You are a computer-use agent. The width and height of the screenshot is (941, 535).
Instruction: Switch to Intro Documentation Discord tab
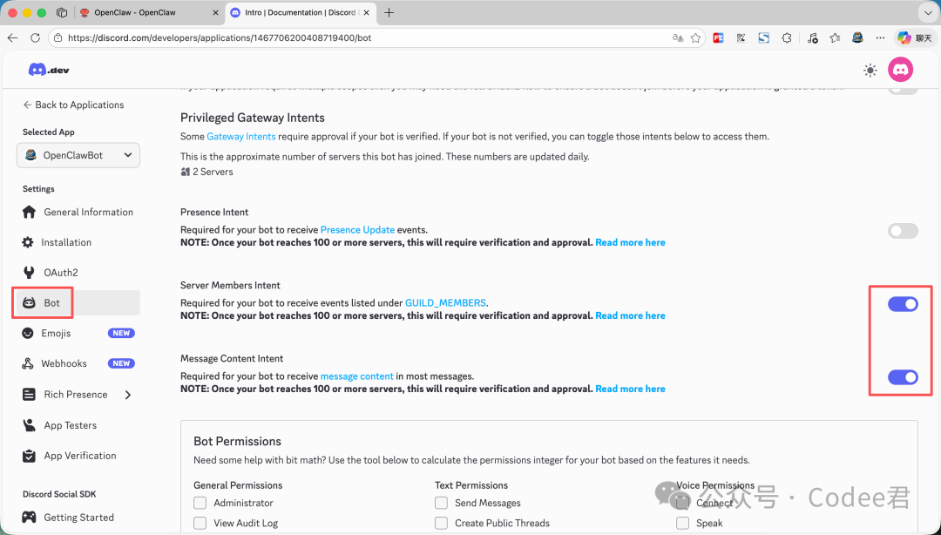tap(300, 12)
